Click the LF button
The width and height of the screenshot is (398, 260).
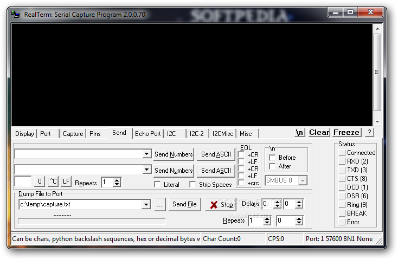(66, 181)
